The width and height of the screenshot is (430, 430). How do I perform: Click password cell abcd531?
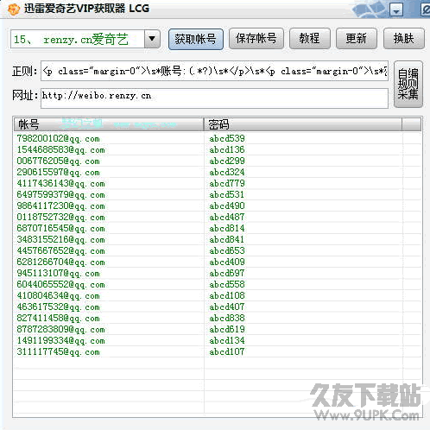click(x=227, y=194)
